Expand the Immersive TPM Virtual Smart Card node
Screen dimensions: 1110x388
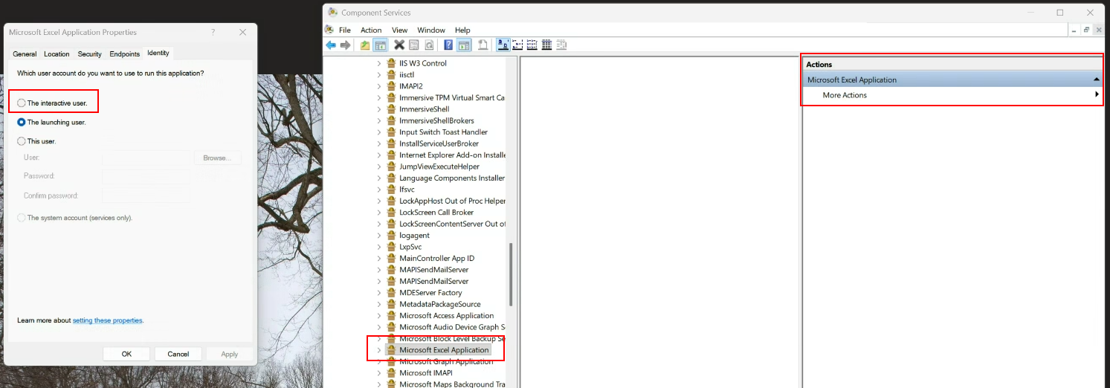[x=379, y=98]
